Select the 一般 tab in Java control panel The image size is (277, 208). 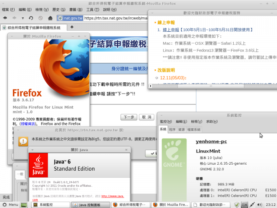tap(20, 174)
